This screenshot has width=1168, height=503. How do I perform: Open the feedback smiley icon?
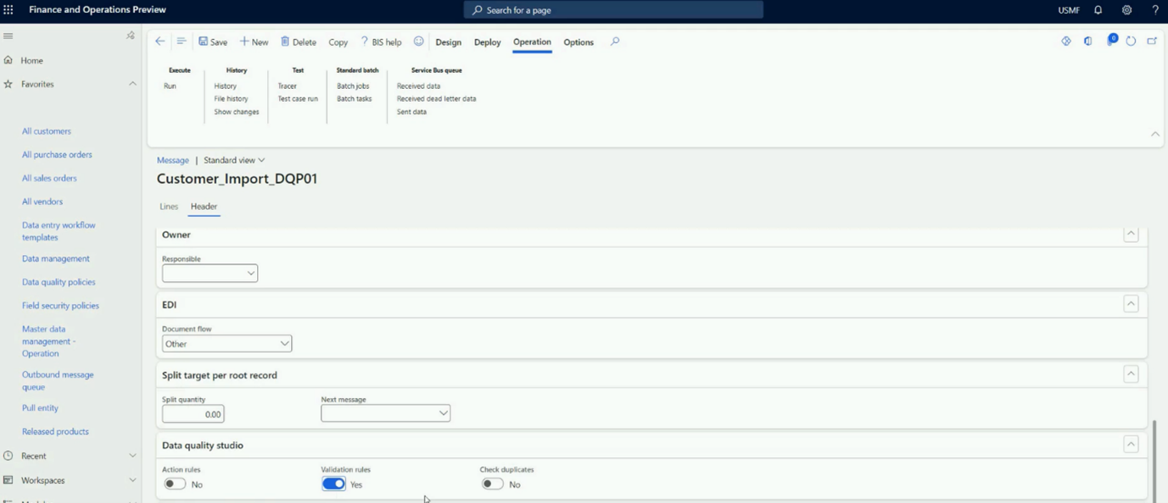point(418,41)
